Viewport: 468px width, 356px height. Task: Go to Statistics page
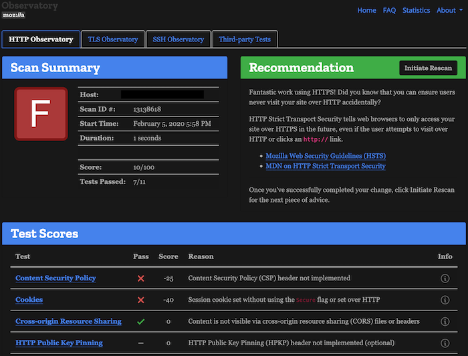coord(416,11)
